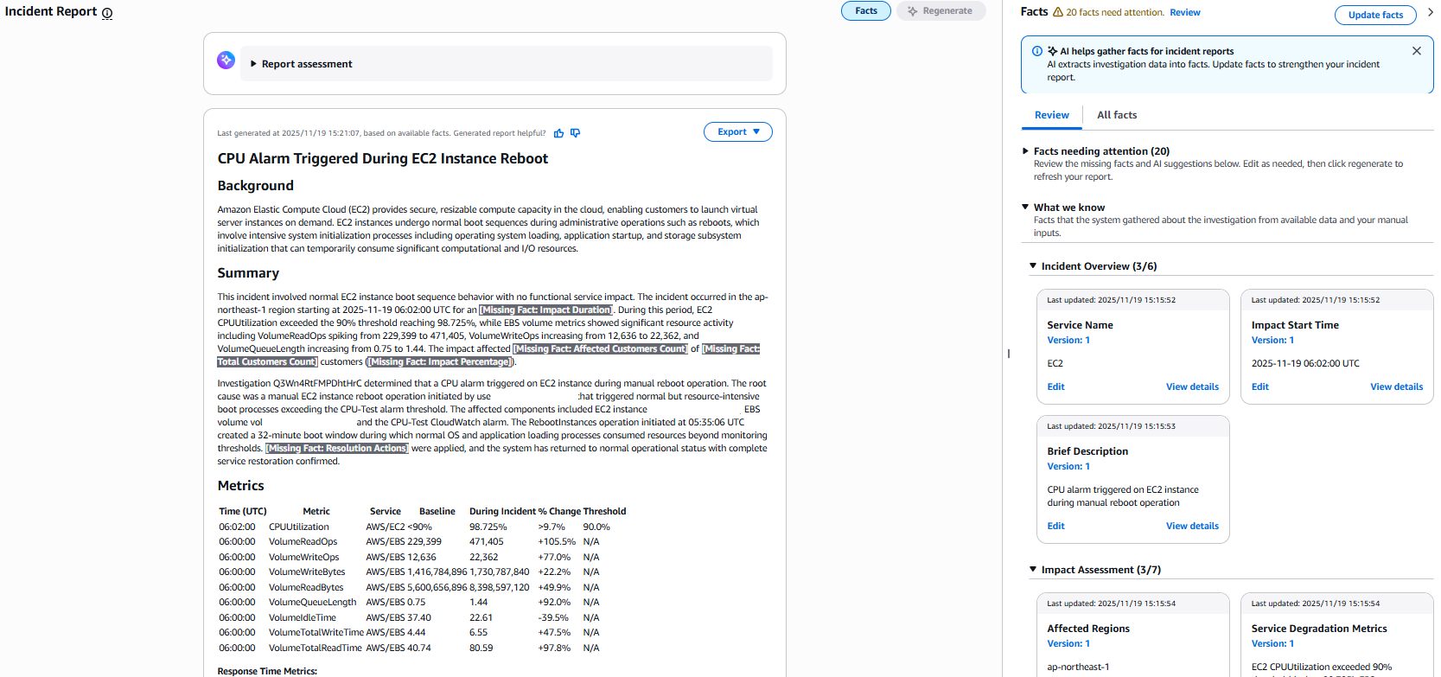Click the thumbs down feedback icon
1441x677 pixels.
pyautogui.click(x=575, y=133)
